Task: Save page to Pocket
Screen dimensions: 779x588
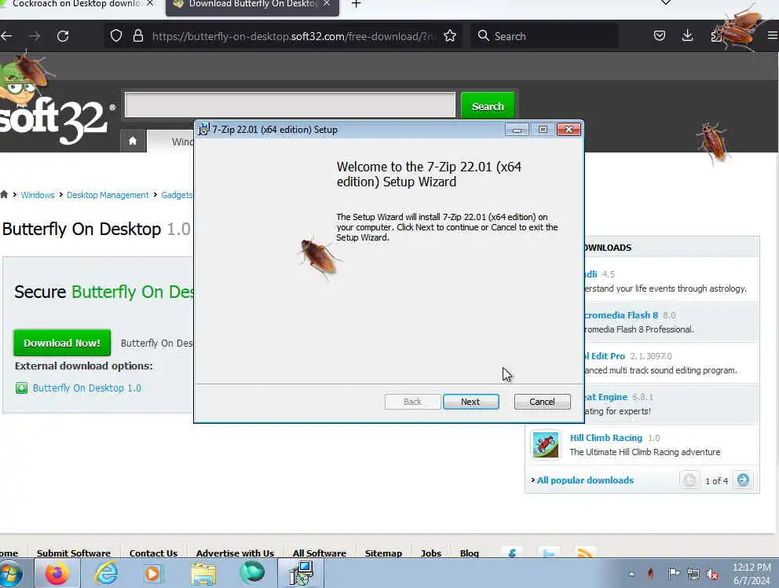Action: pyautogui.click(x=660, y=36)
